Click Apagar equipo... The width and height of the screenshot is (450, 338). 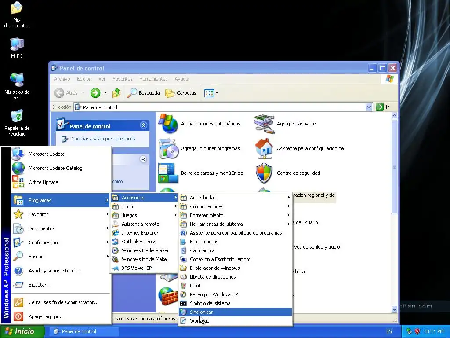(61, 316)
